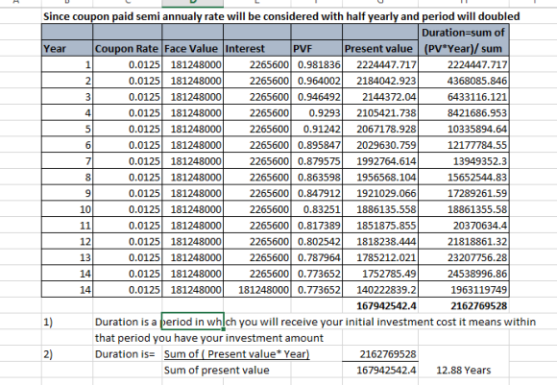557x385 pixels.
Task: Click the title text about coupon paid semi annualy
Action: click(281, 16)
